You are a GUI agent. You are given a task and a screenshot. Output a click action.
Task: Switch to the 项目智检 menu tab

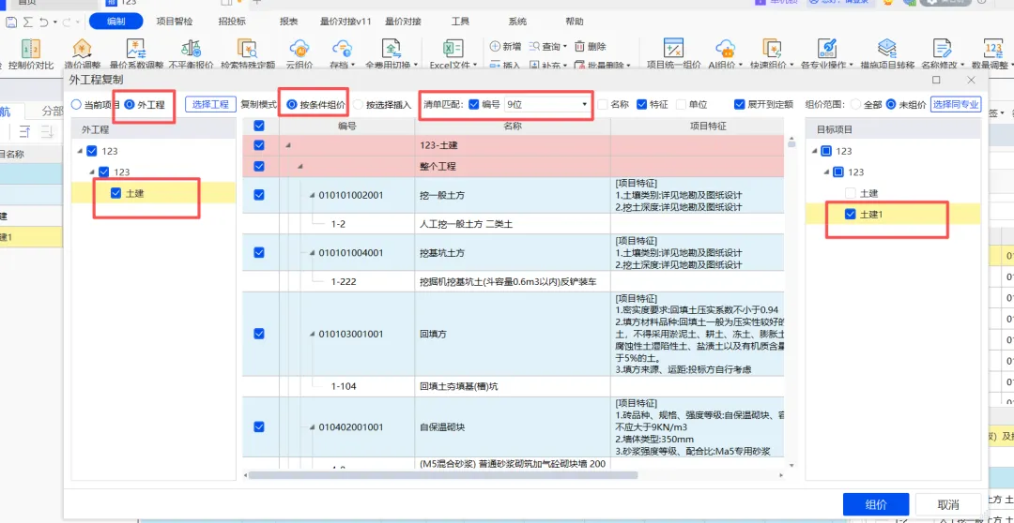[x=175, y=22]
